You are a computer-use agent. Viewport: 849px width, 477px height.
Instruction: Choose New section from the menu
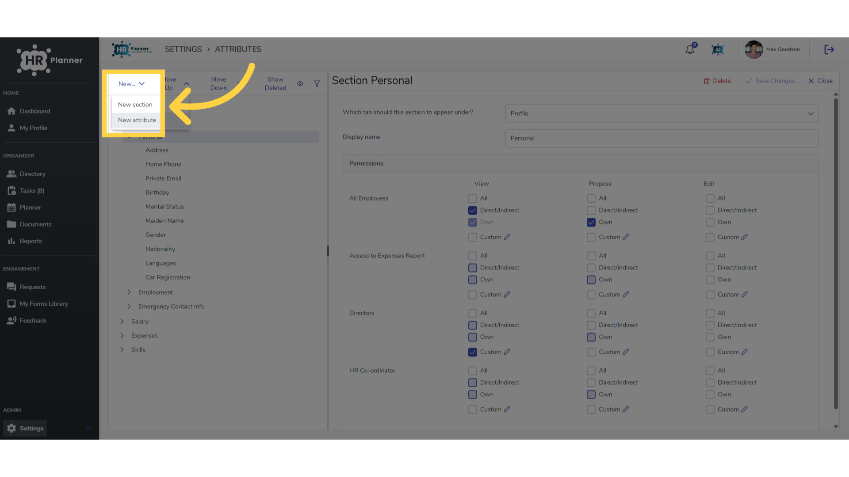(136, 105)
